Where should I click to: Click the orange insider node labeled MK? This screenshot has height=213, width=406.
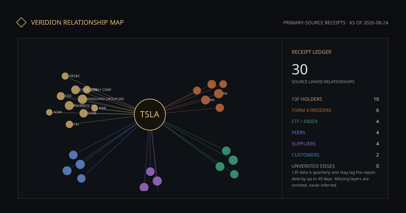205,100
